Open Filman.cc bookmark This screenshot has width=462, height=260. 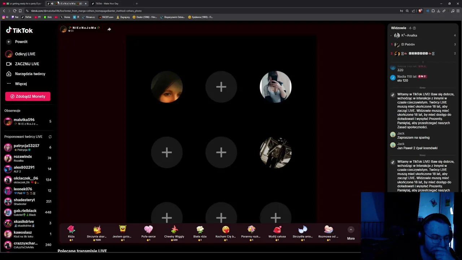click(88, 17)
